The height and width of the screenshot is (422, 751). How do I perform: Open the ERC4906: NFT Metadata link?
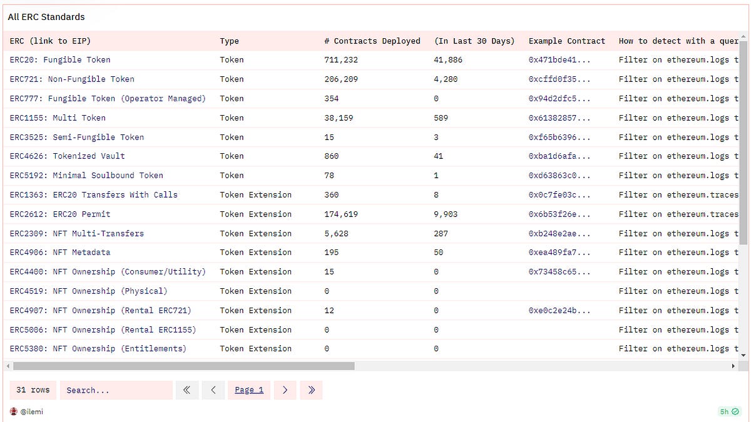click(x=60, y=253)
